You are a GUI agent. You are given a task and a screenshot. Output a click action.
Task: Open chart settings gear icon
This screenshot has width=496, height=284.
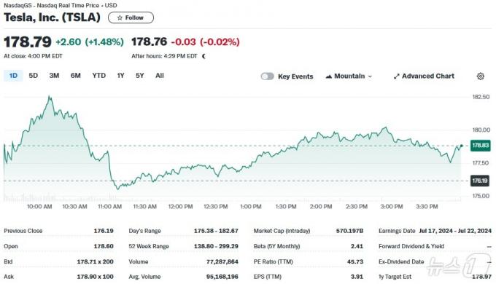(x=481, y=76)
